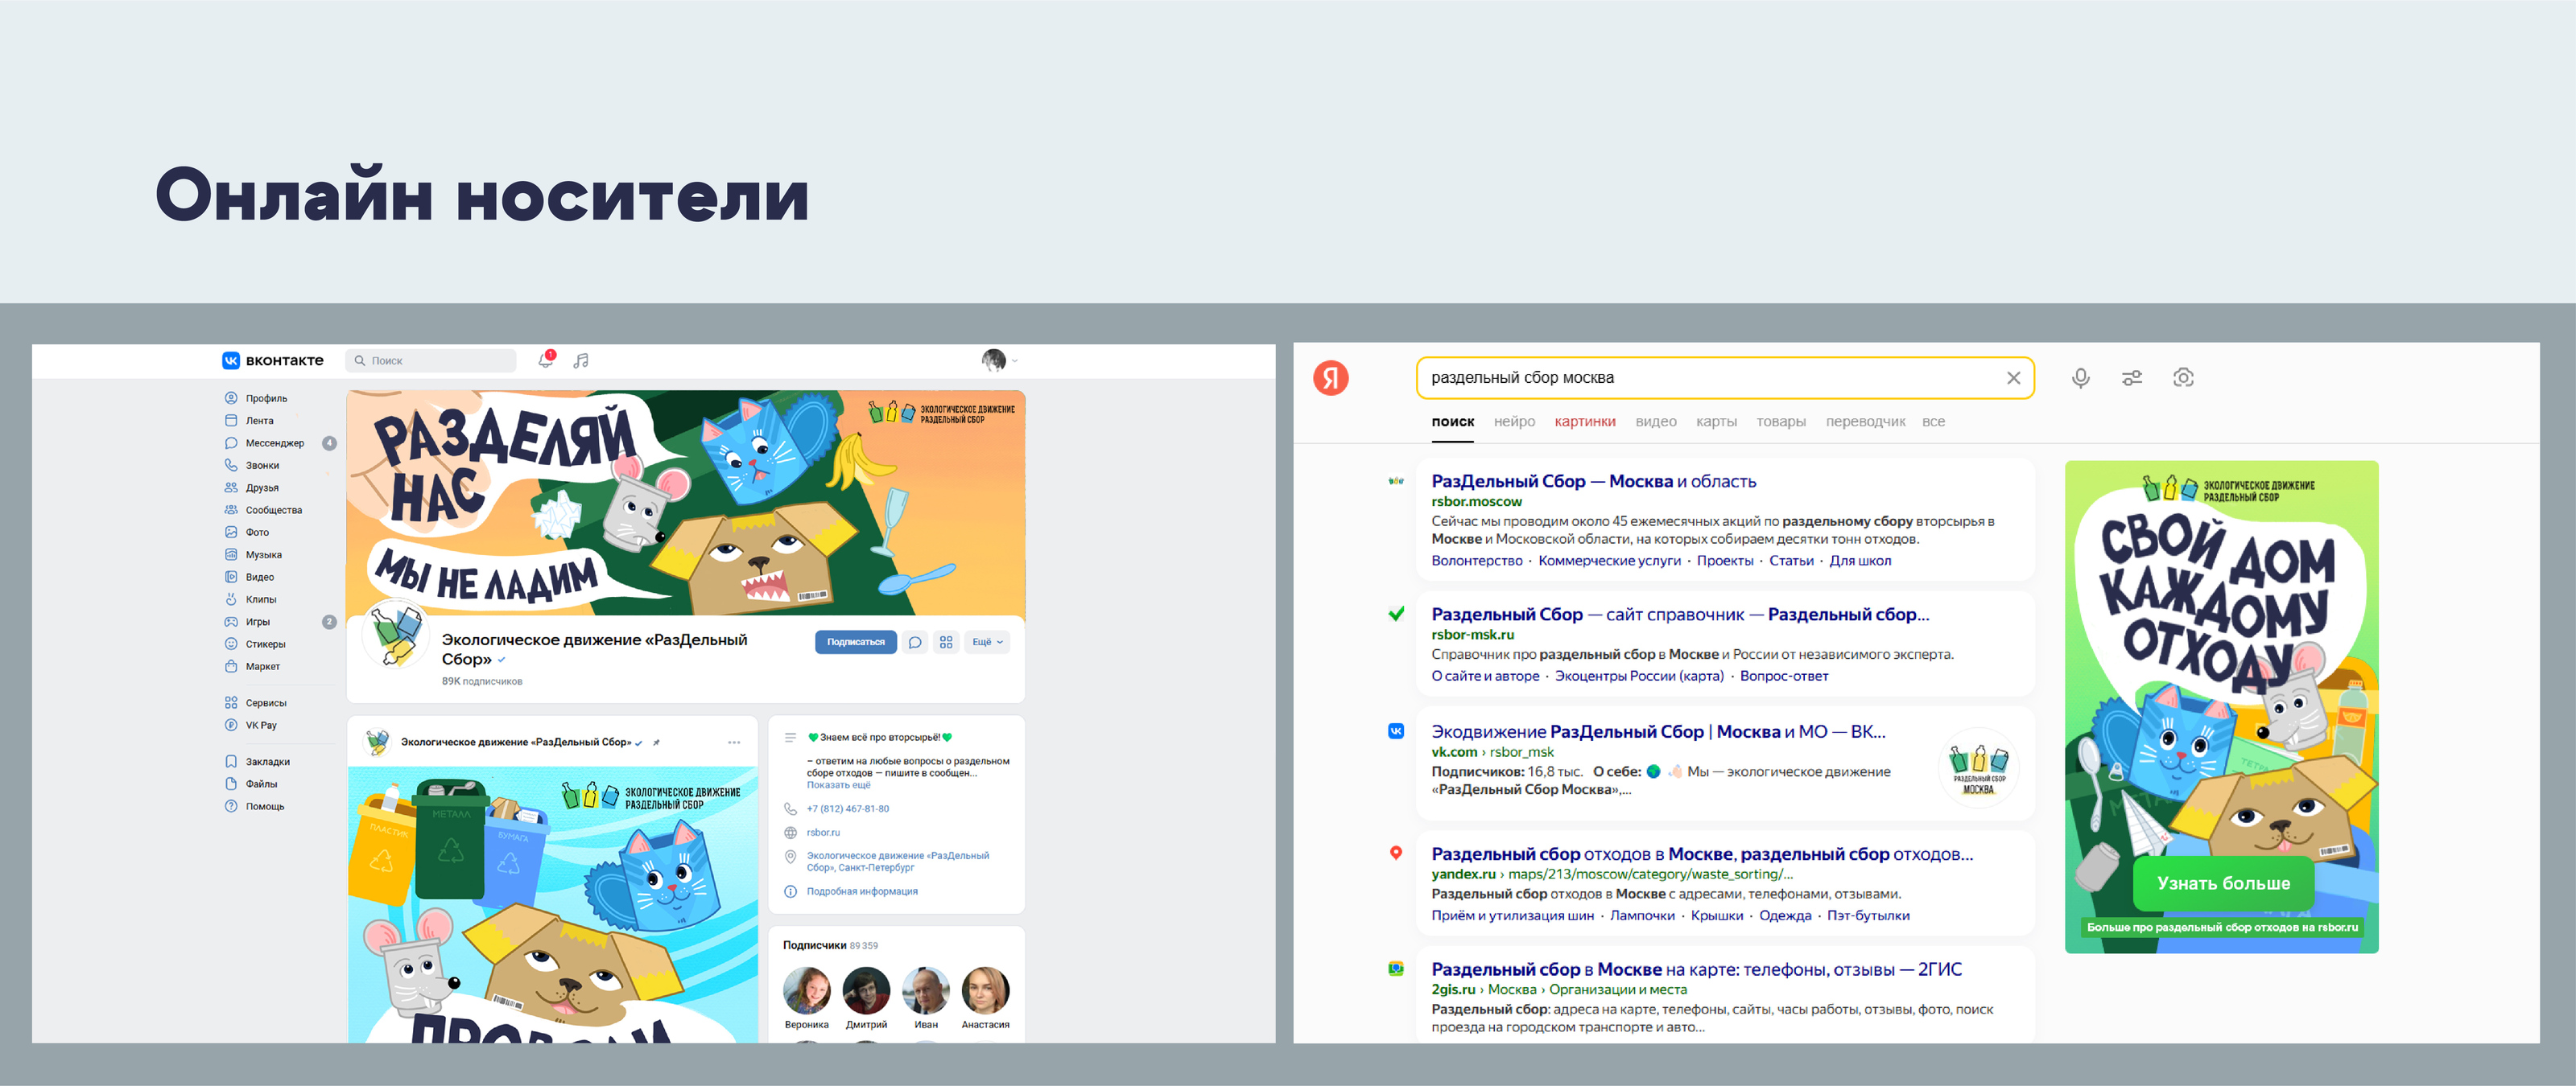Open Yandex search settings sliders icon
The image size is (2576, 1086).
2131,377
